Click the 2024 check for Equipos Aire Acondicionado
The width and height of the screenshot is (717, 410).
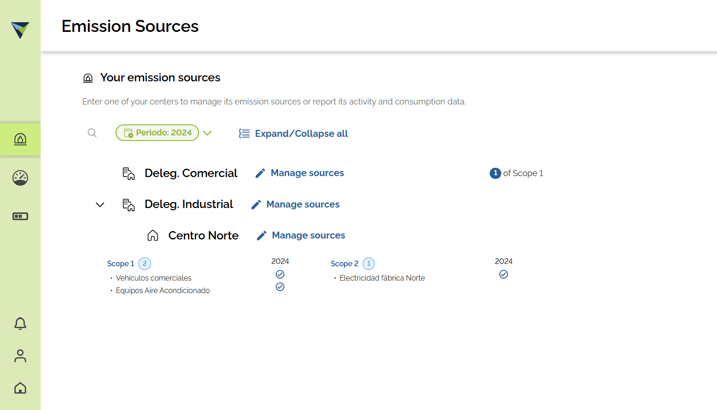(280, 287)
